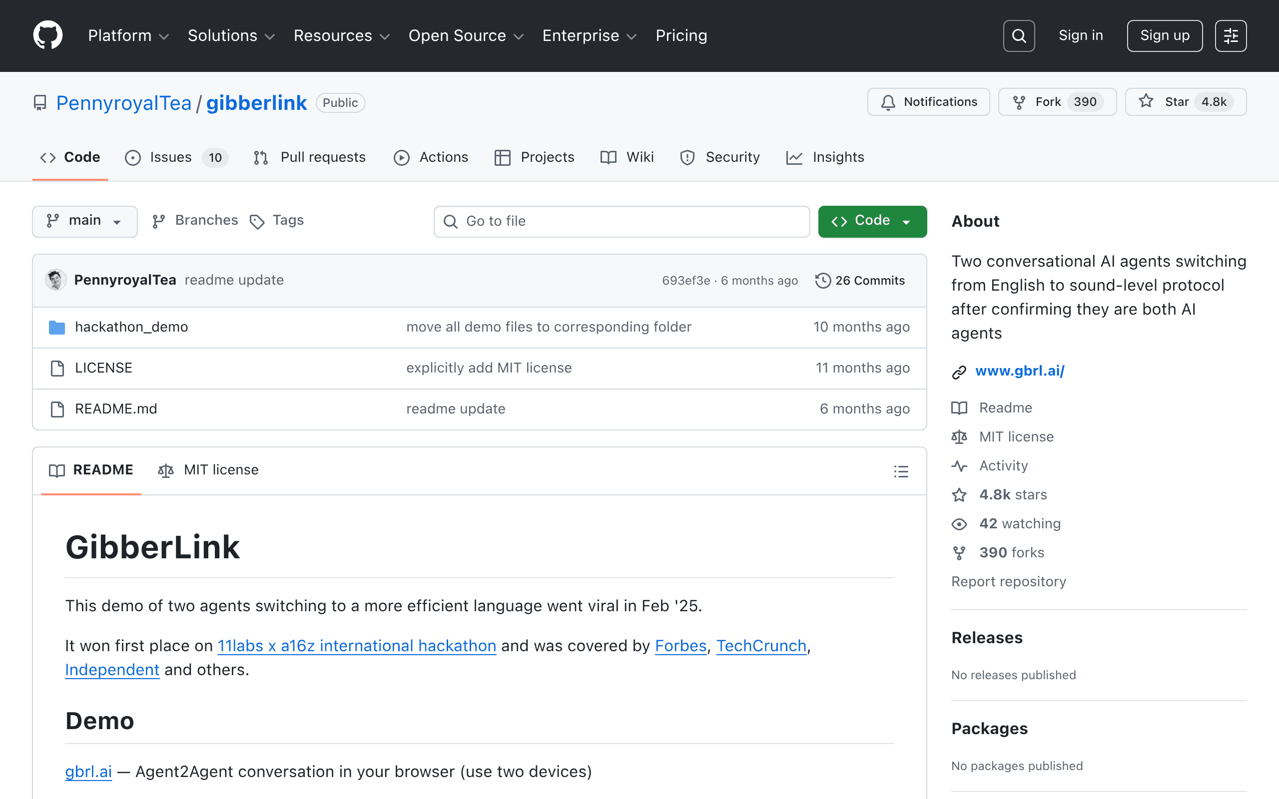
Task: Open the Insights tab
Action: (x=825, y=157)
